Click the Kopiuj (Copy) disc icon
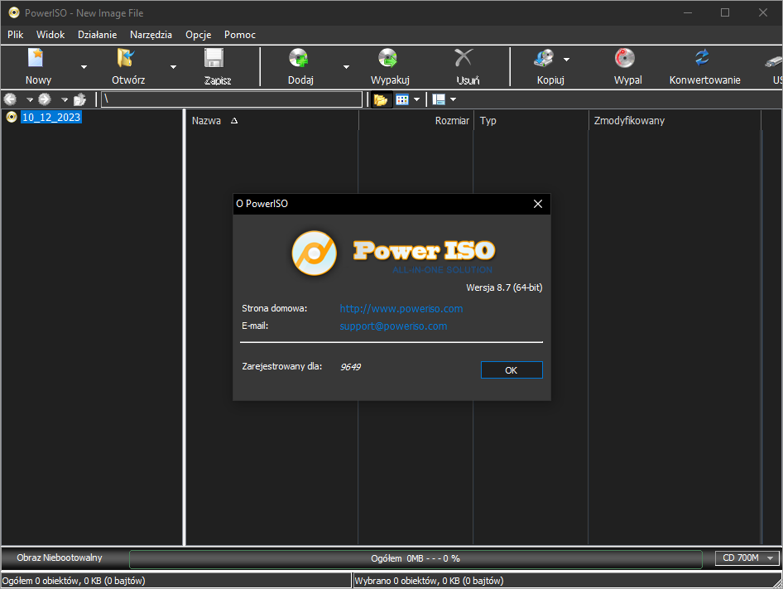Viewport: 783px width, 589px height. [x=544, y=58]
